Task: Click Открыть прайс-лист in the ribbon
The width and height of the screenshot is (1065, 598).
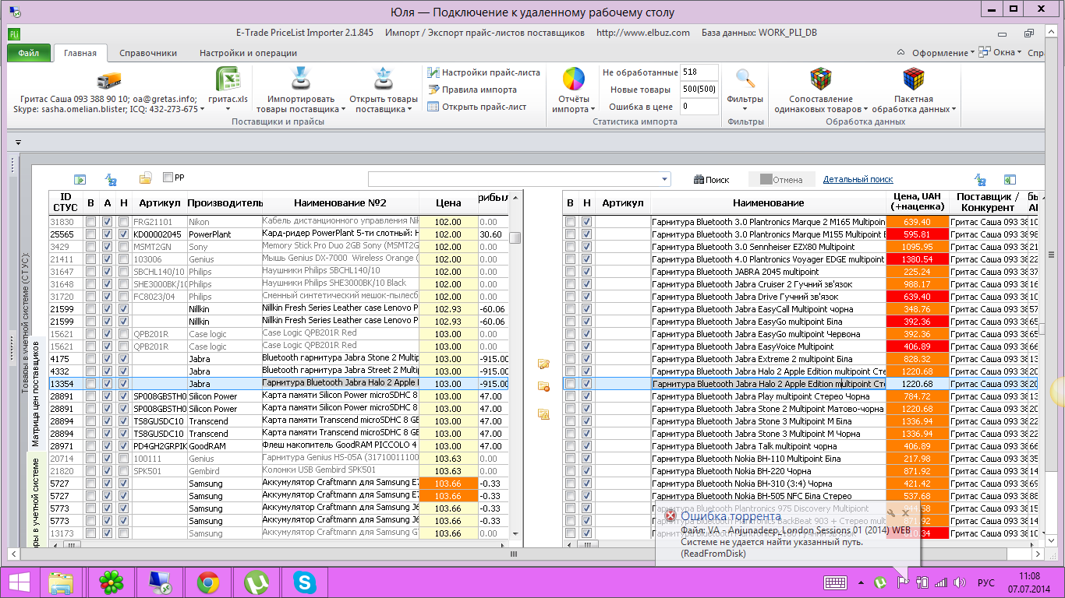Action: coord(477,107)
